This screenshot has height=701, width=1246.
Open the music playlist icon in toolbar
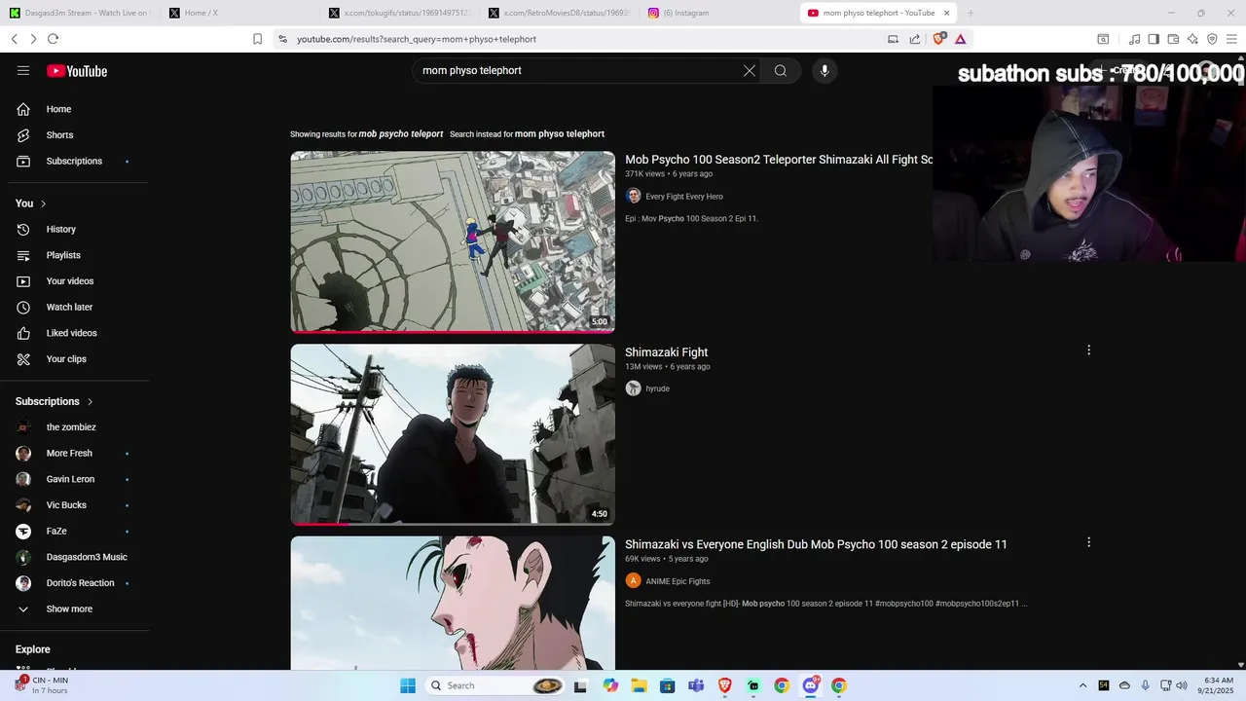click(x=1134, y=39)
